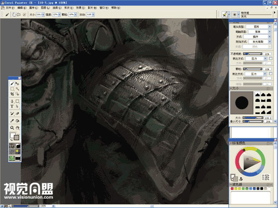Select the Brush tool in the toolbox
This screenshot has height=208, width=278.
pyautogui.click(x=12, y=83)
